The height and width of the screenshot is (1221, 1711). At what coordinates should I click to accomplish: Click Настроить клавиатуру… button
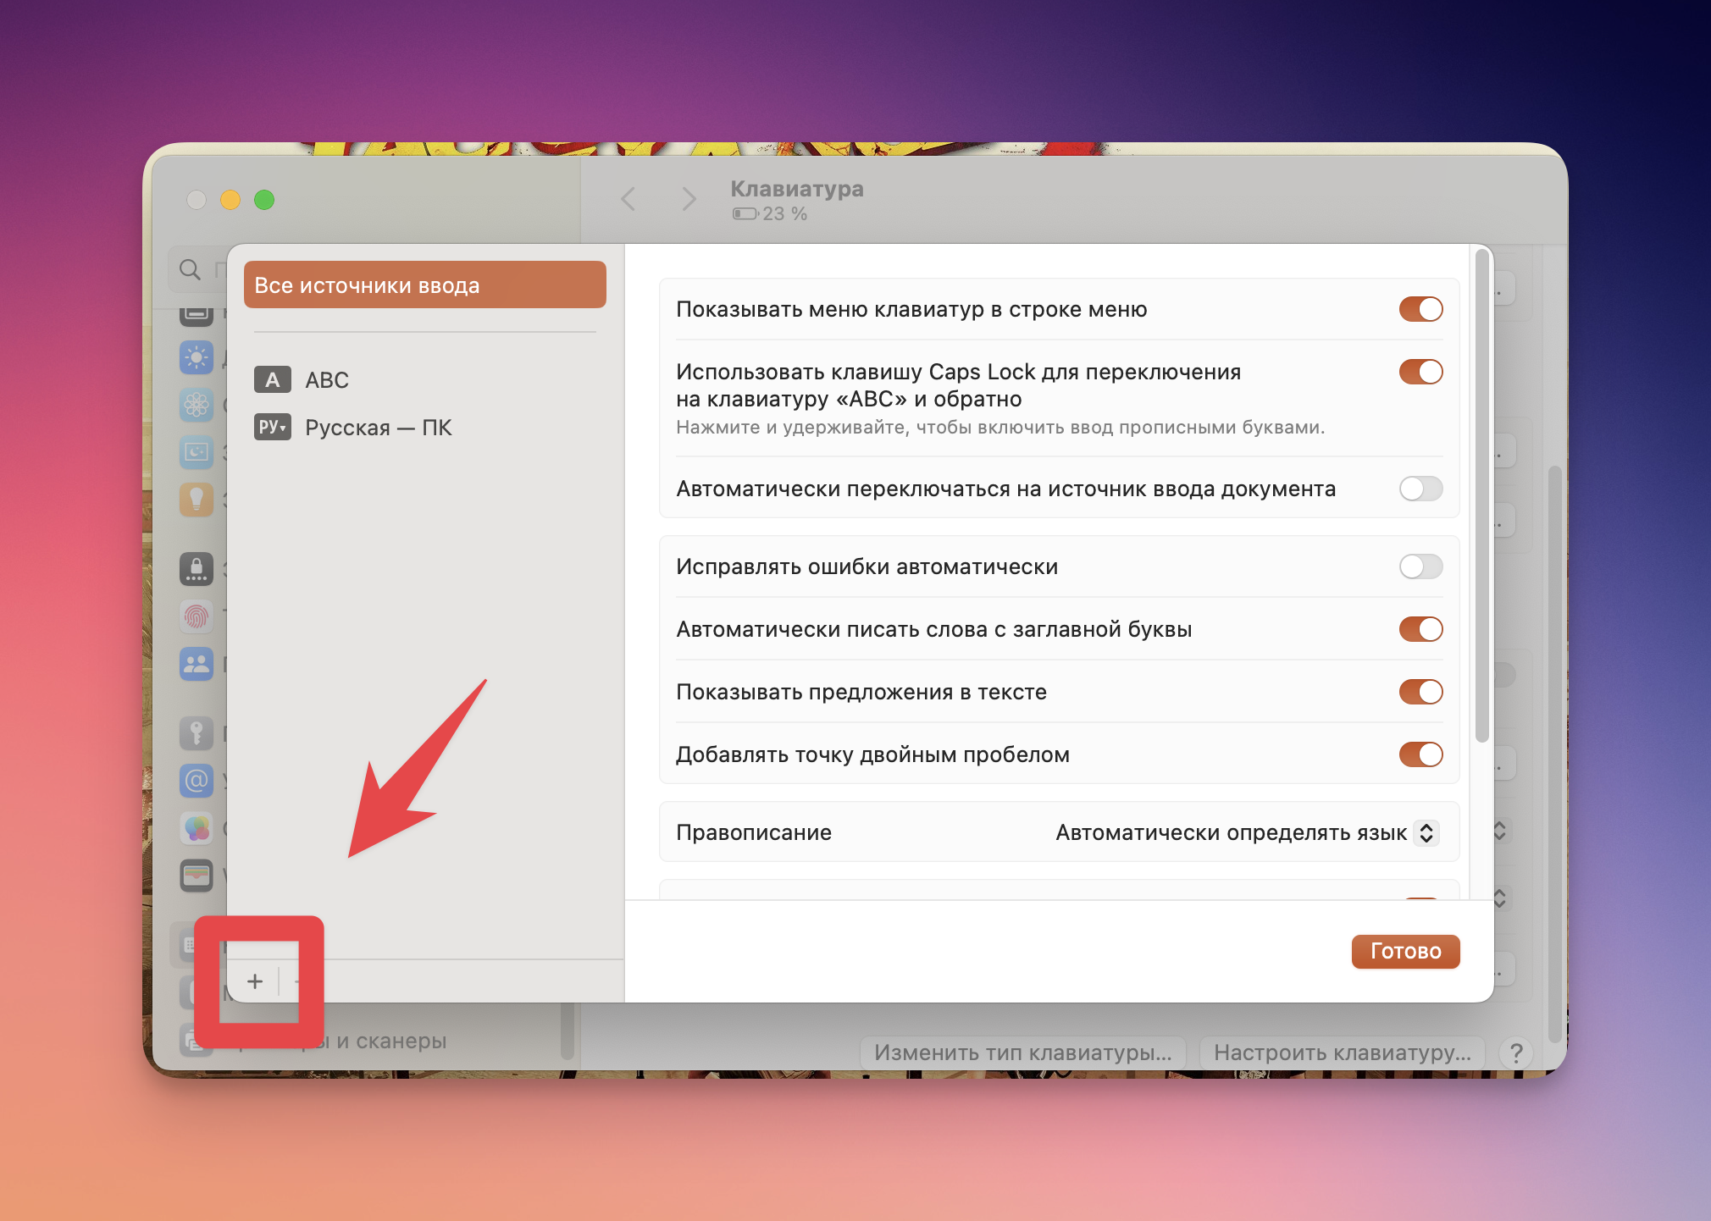pos(1342,1052)
